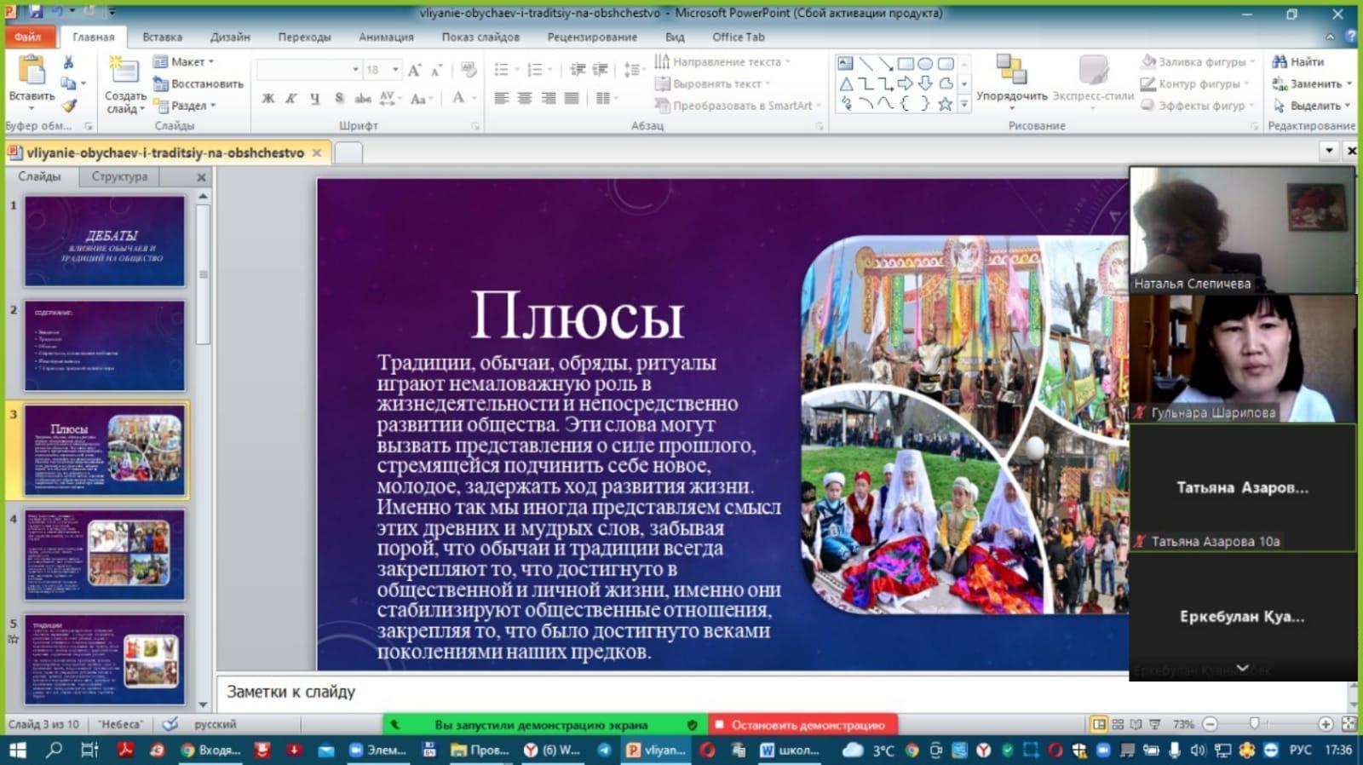The height and width of the screenshot is (765, 1363).
Task: Open the font size dropdown
Action: (395, 69)
